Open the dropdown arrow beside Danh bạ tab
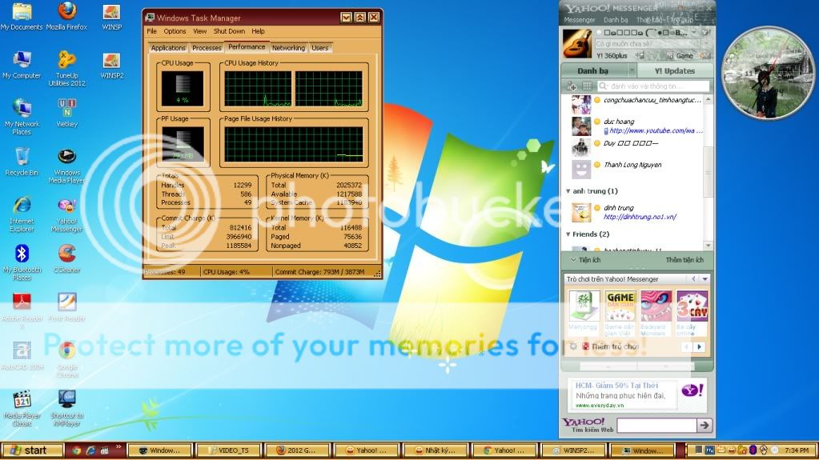Screen dimensions: 819x460 coord(632,70)
